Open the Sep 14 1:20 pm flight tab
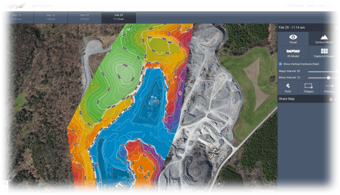 tap(50, 17)
